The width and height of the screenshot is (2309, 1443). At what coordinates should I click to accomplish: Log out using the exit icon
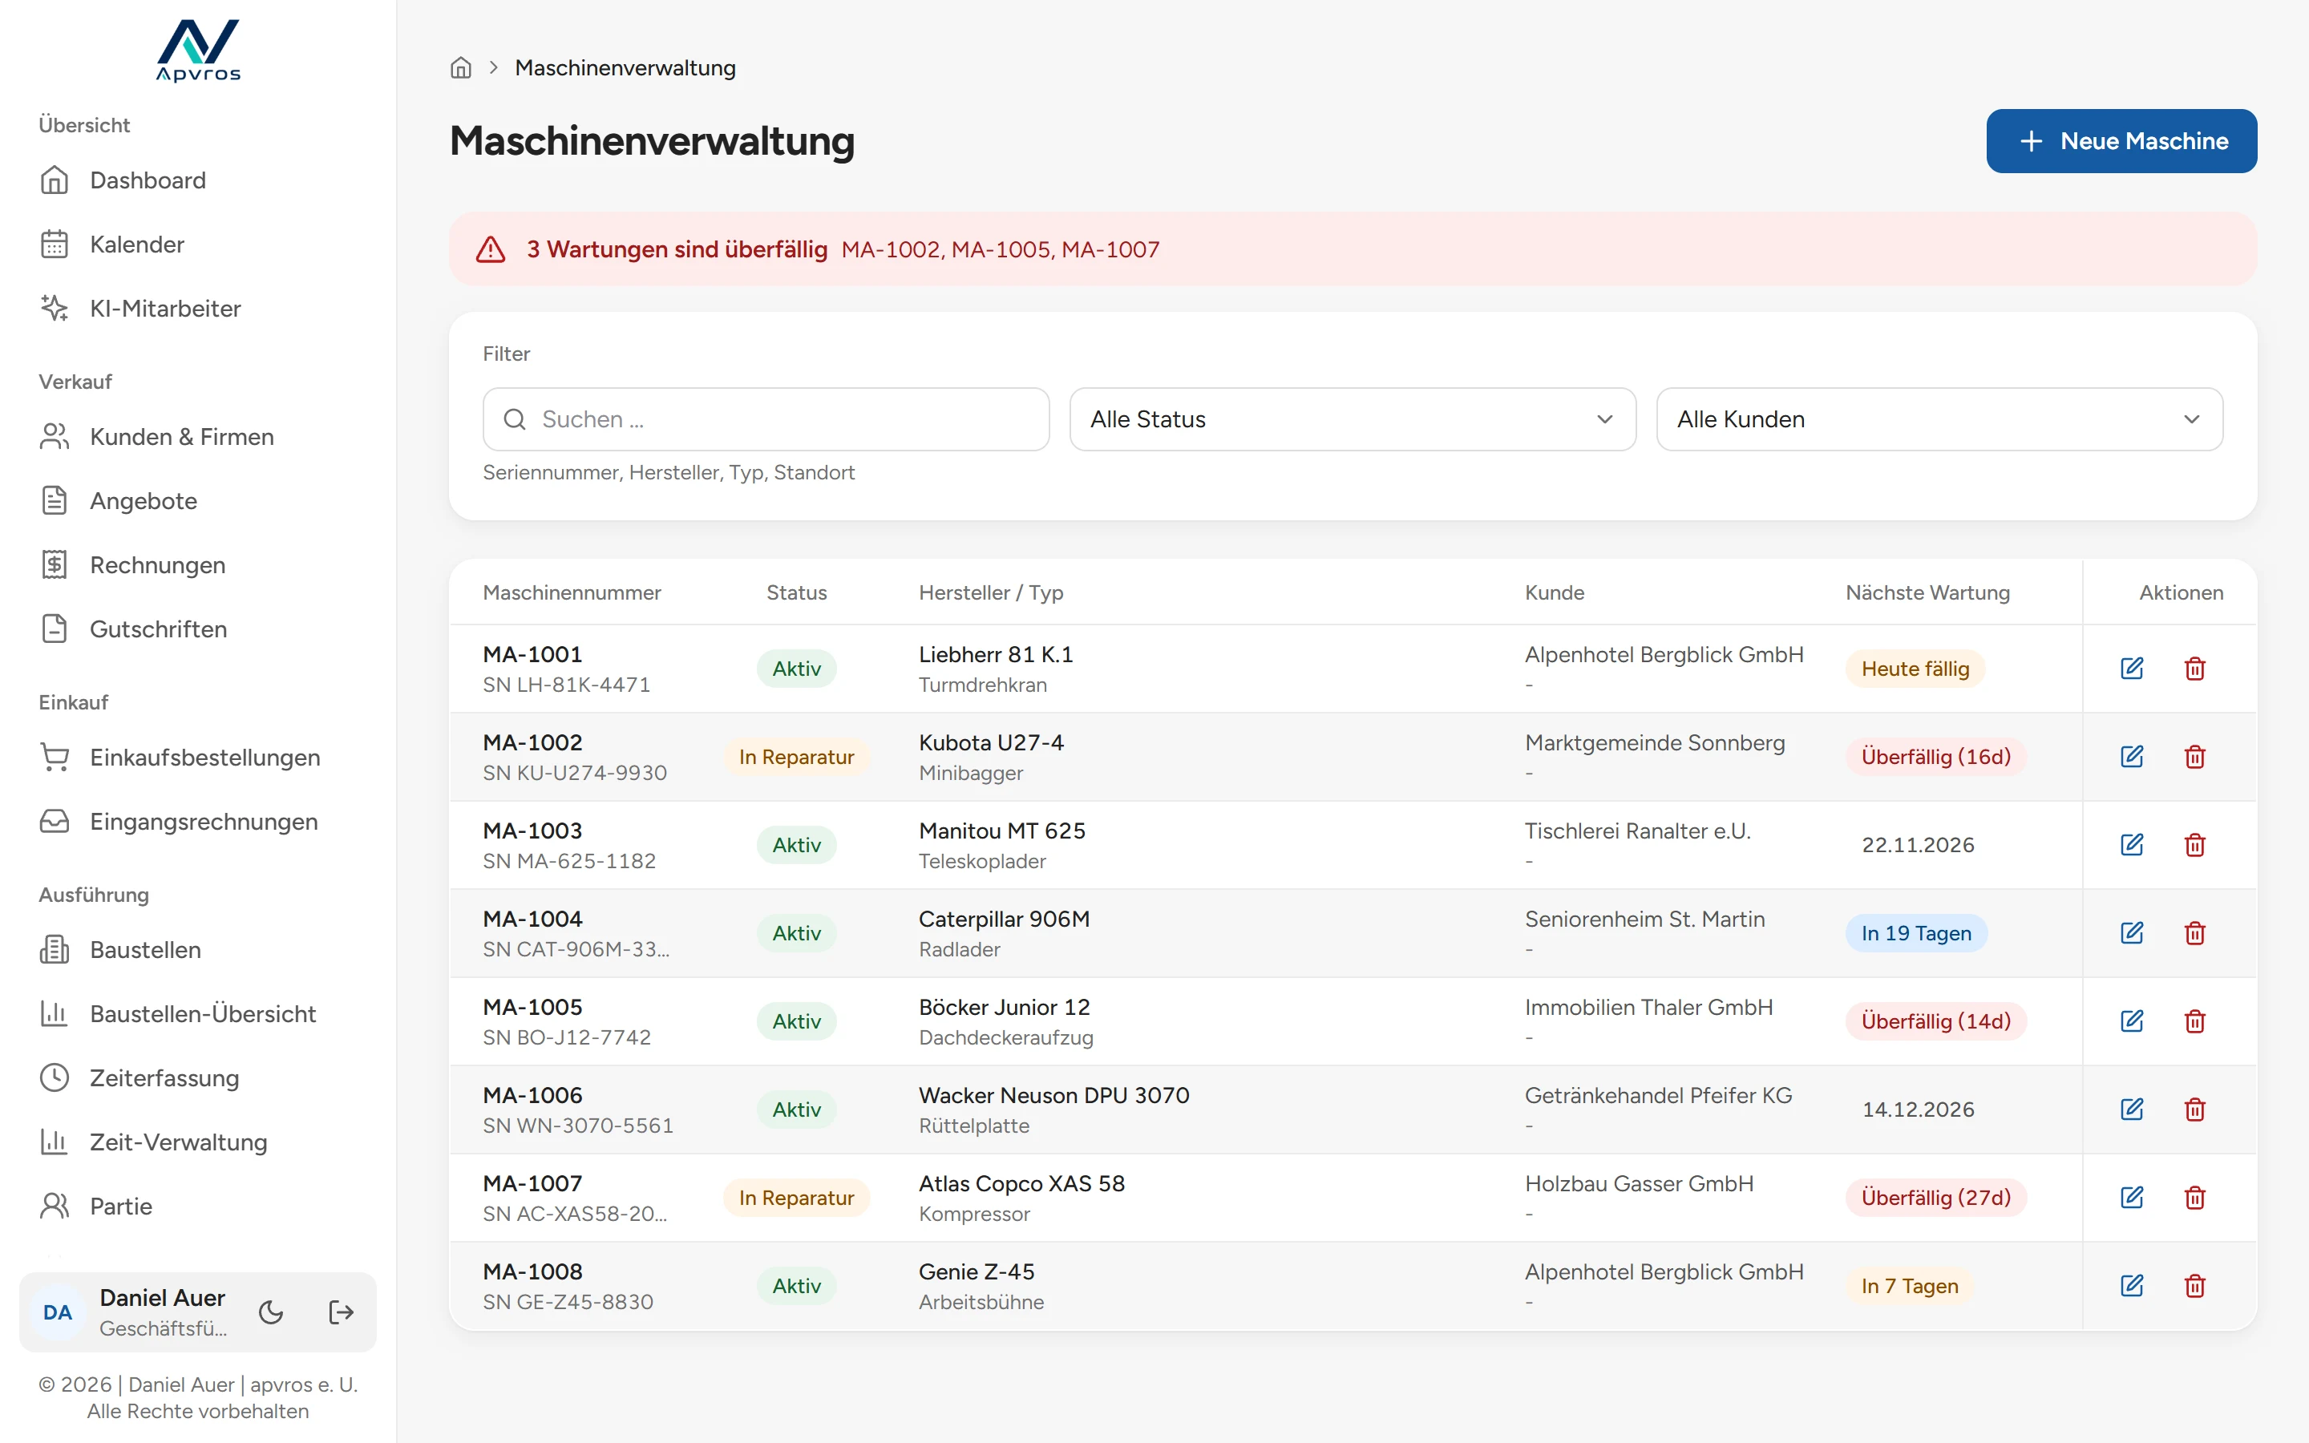[341, 1312]
